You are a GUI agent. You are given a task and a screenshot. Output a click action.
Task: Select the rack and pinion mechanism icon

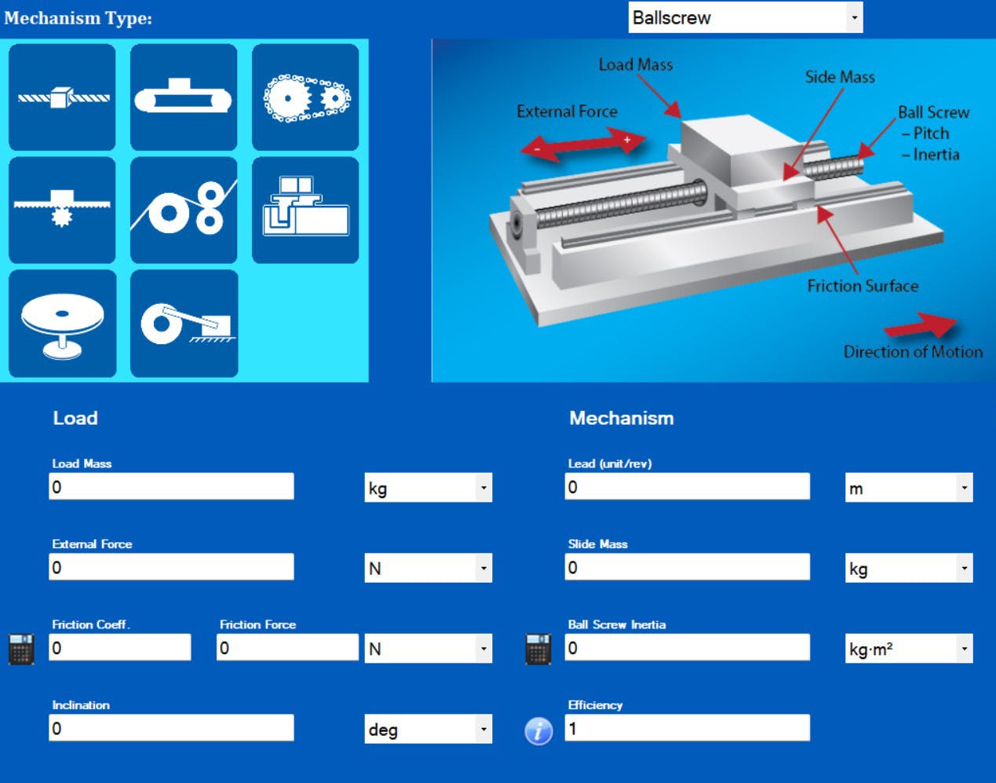[62, 210]
